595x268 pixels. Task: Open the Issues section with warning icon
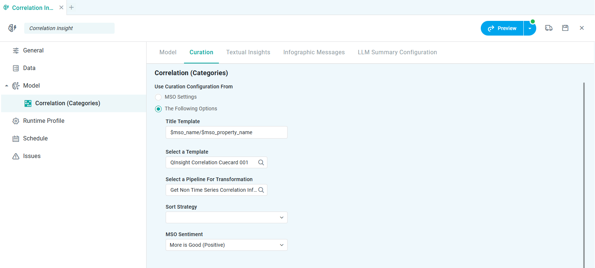pyautogui.click(x=32, y=156)
